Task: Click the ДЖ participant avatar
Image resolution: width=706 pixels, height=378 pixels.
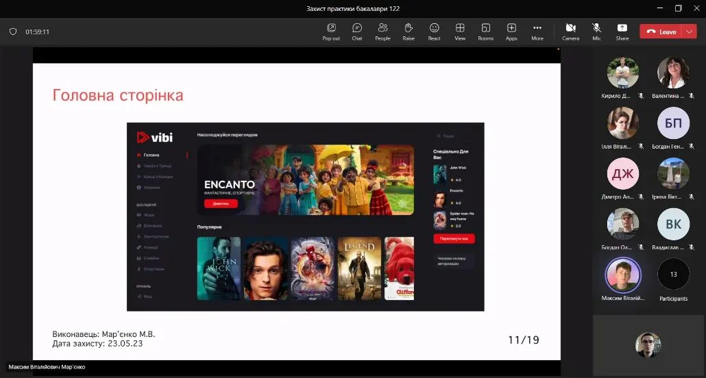Action: 622,173
